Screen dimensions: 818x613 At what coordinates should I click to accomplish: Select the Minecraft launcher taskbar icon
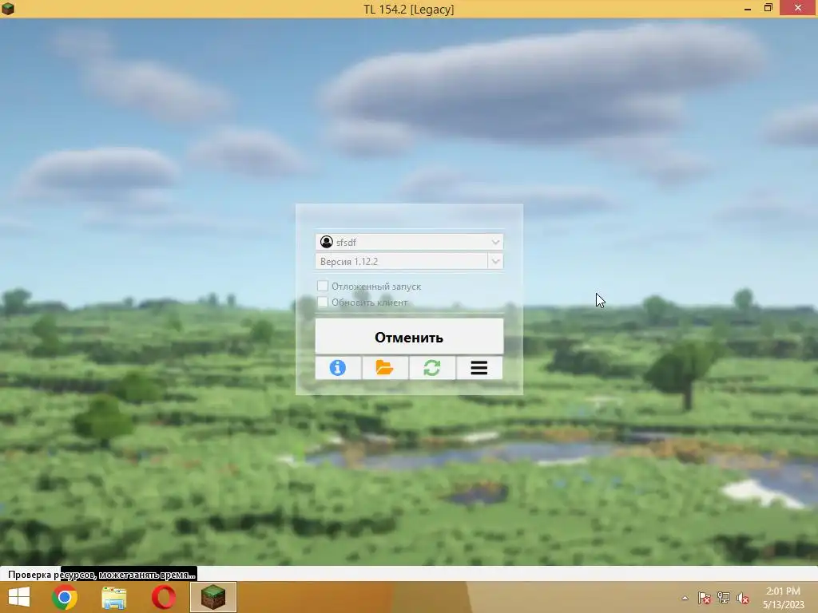[212, 597]
